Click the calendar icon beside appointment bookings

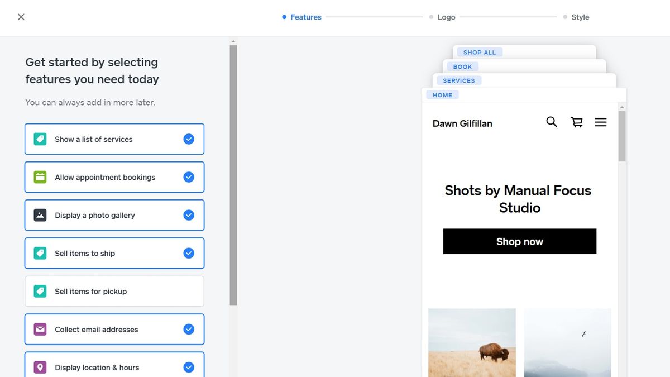pos(40,176)
